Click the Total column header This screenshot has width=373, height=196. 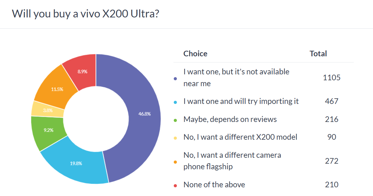click(x=318, y=54)
